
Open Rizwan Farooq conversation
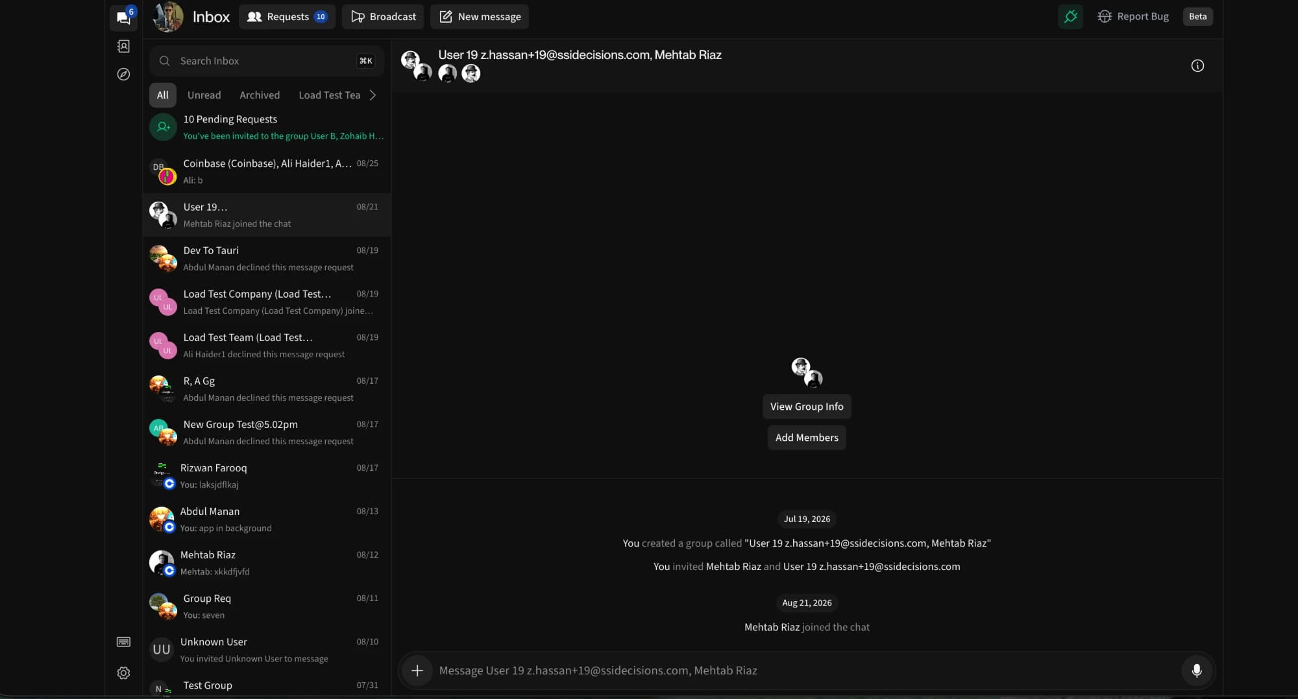pos(267,475)
